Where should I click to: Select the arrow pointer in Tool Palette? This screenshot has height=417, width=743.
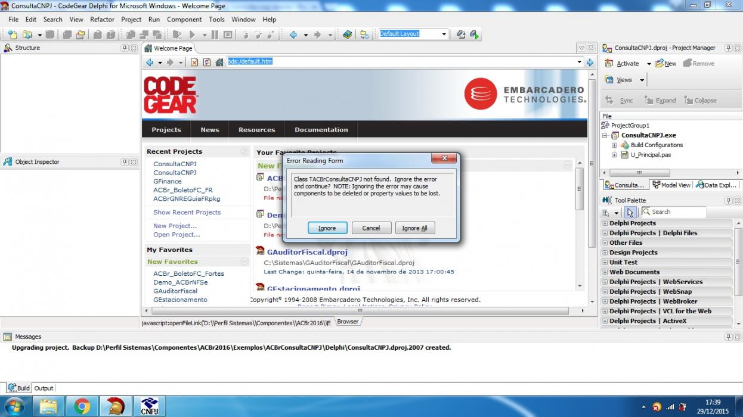[x=630, y=212]
